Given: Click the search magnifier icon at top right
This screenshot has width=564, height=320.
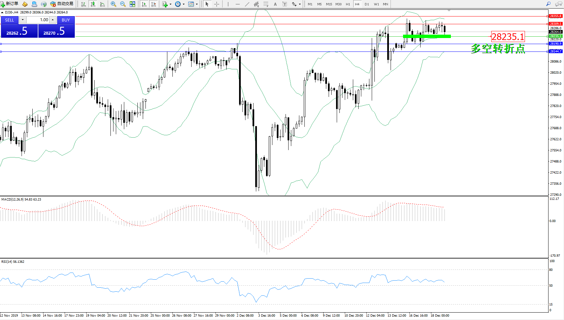Looking at the screenshot, I should pos(548,4).
